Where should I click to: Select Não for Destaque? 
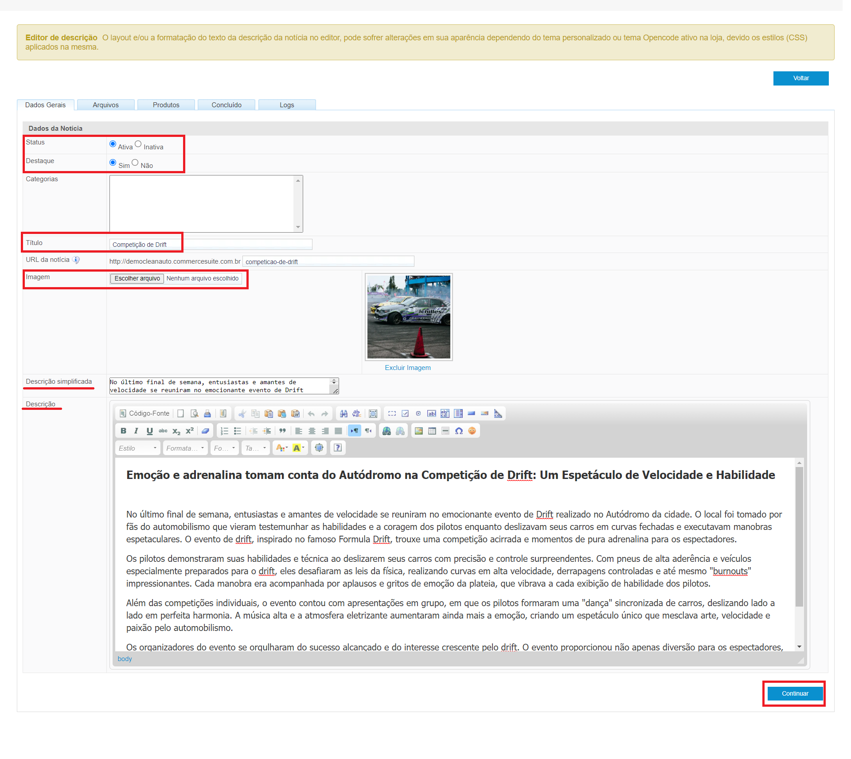(135, 163)
